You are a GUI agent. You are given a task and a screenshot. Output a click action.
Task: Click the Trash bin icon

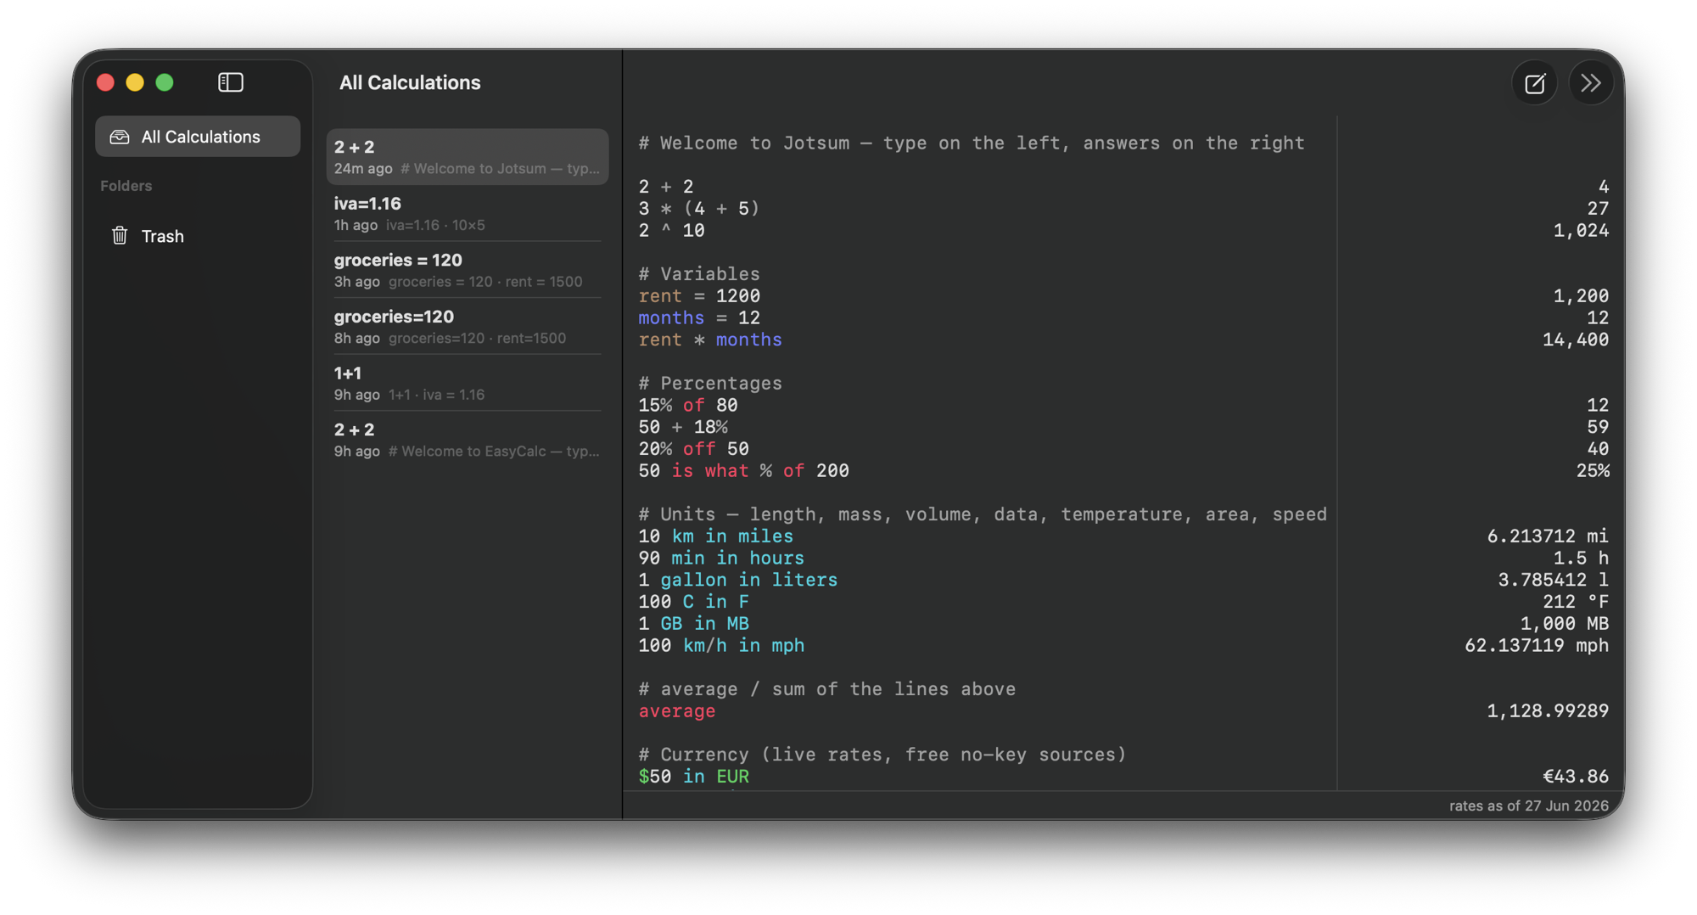click(x=120, y=236)
